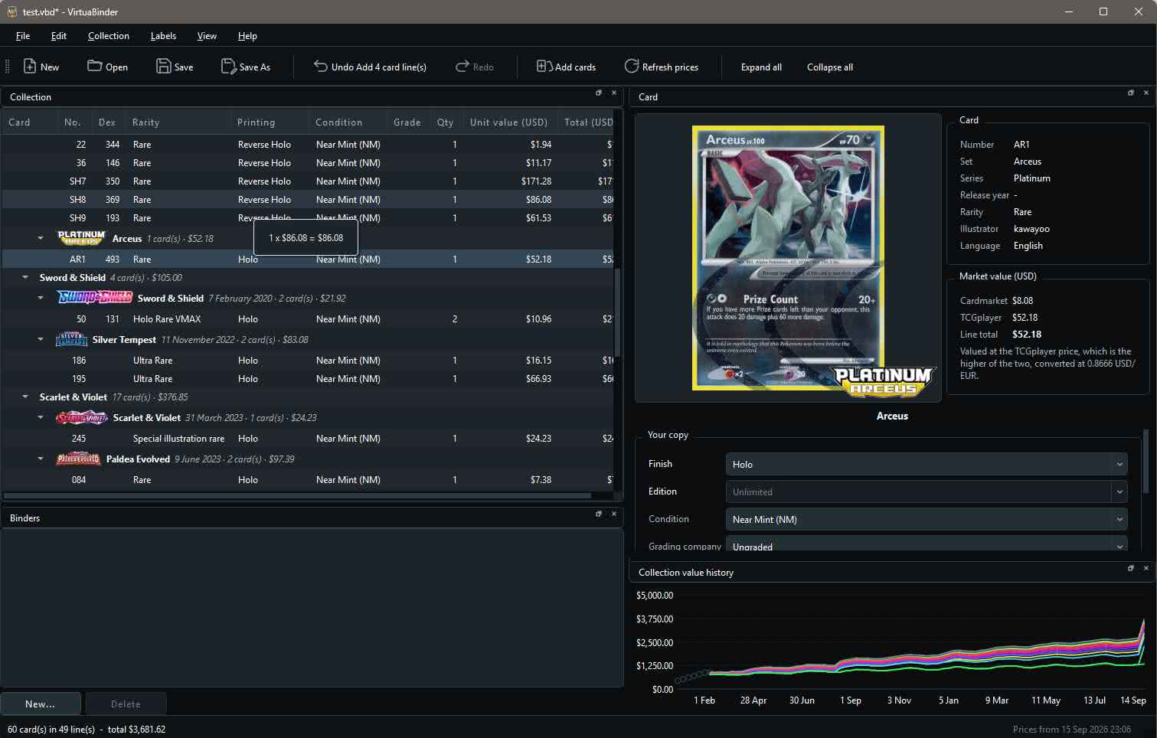
Task: Select the AR1 Arceus card row
Action: pyautogui.click(x=308, y=259)
